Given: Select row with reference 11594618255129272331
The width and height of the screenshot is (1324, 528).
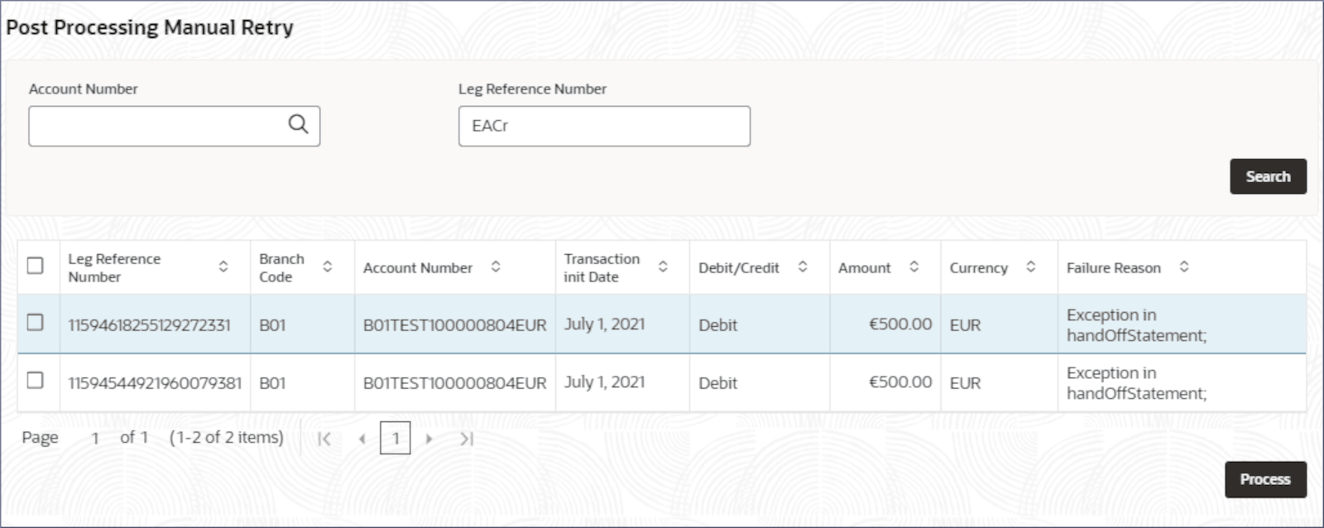Looking at the screenshot, I should [36, 323].
